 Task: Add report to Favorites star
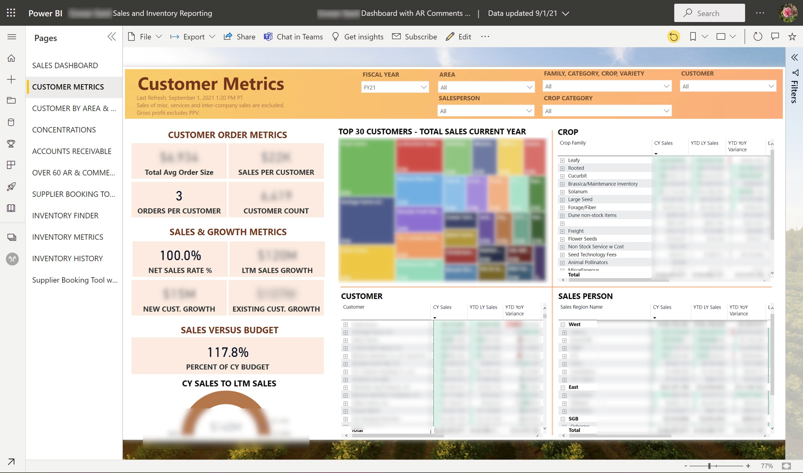(x=792, y=37)
